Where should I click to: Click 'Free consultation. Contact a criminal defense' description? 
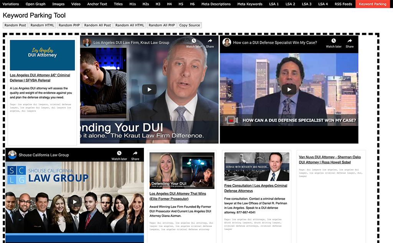point(256,205)
